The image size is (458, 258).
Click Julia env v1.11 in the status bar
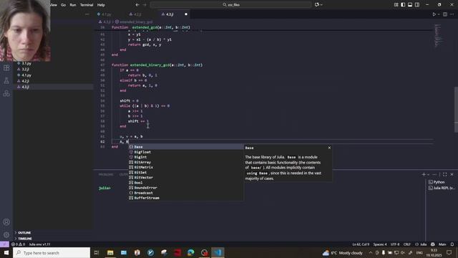click(x=40, y=244)
